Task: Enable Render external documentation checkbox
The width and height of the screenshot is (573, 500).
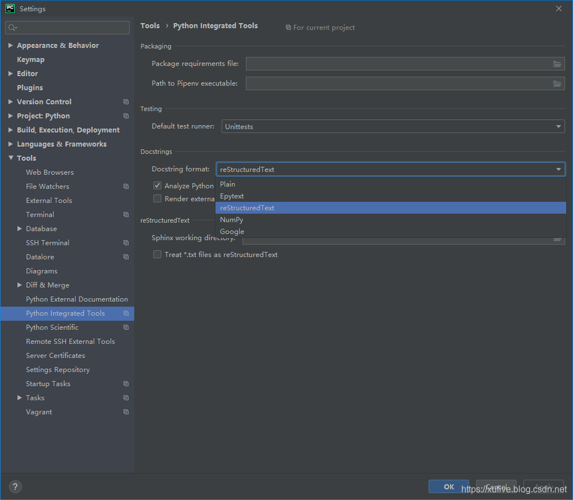Action: tap(157, 198)
